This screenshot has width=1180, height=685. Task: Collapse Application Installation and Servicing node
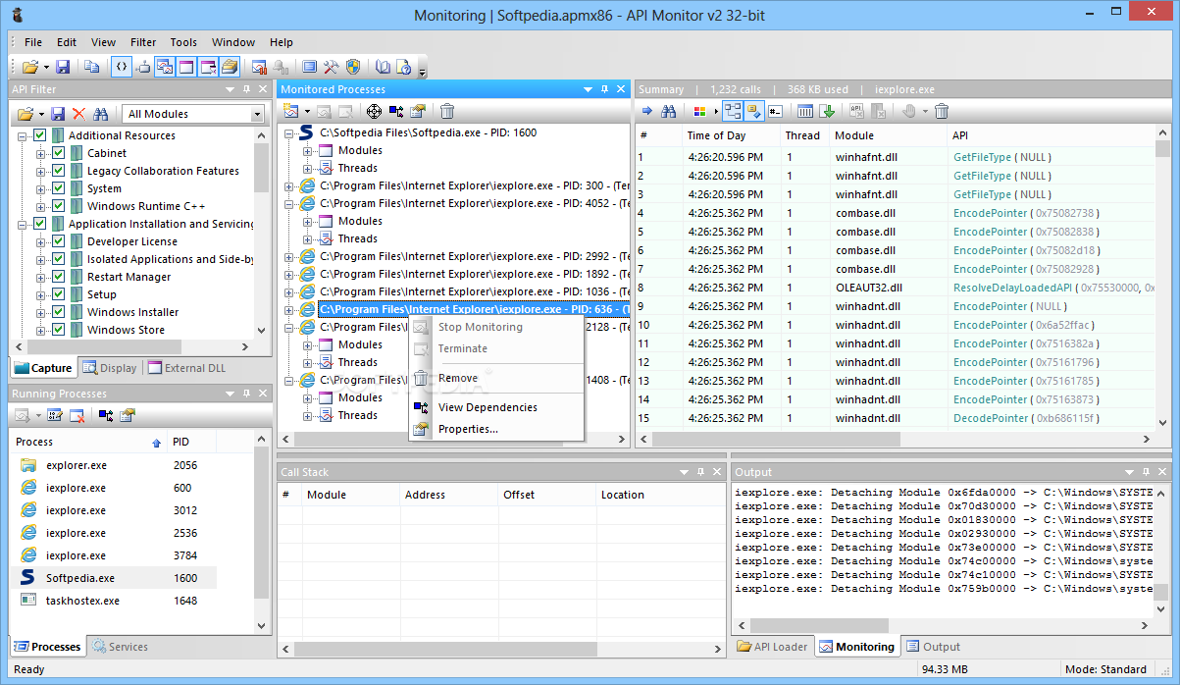(24, 224)
